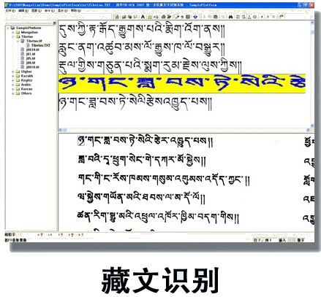The width and height of the screenshot is (321, 297).
Task: Close the project tree side panel
Action: [x=54, y=23]
